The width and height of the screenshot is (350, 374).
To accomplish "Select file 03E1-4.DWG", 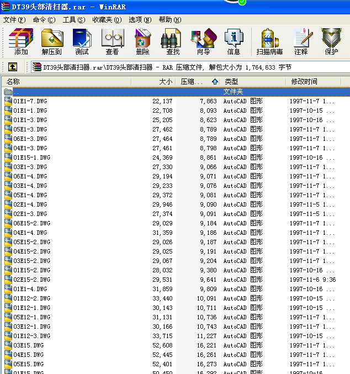I will (30, 186).
